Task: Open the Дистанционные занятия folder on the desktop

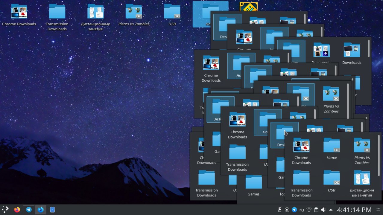Action: [x=95, y=17]
